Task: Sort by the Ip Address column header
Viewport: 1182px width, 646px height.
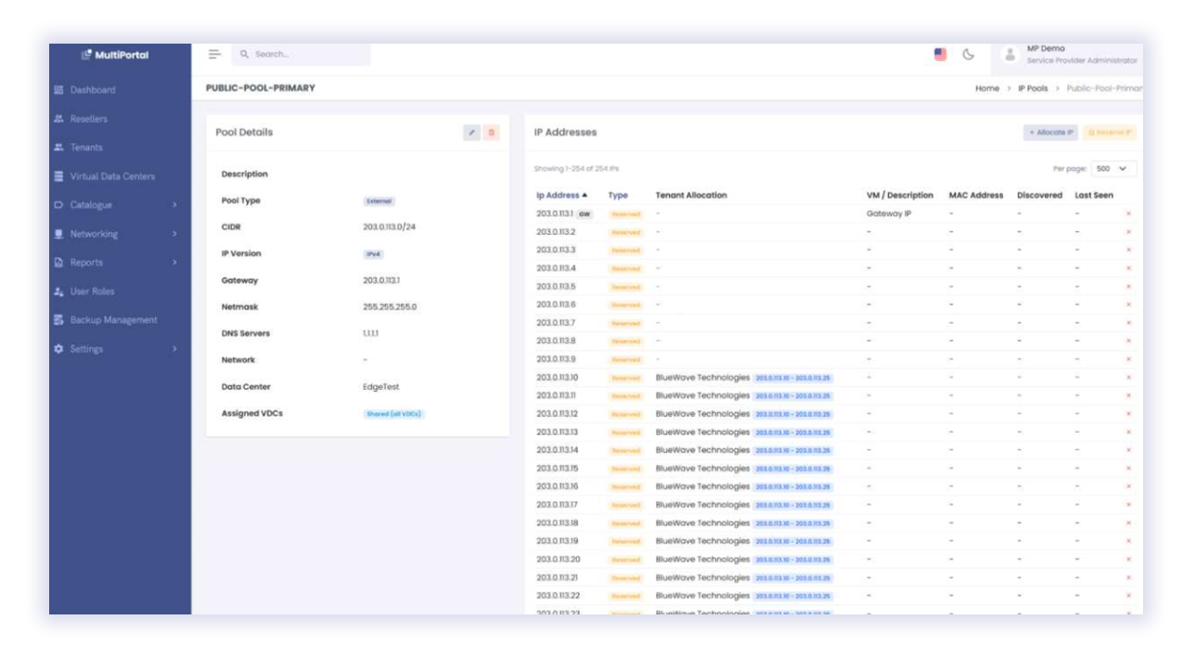Action: (x=561, y=196)
